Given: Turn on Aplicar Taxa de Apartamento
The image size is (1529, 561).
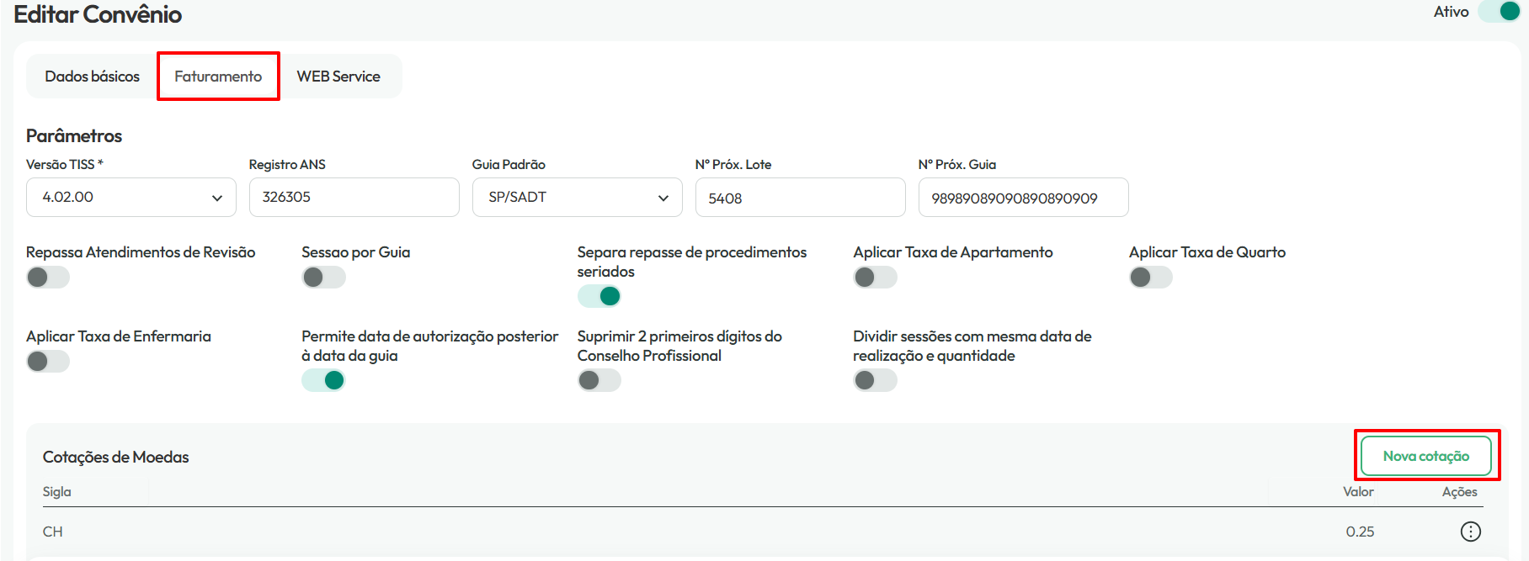Looking at the screenshot, I should [875, 277].
